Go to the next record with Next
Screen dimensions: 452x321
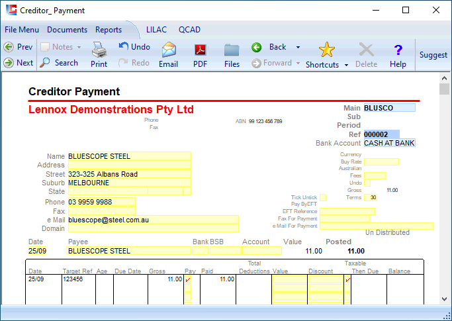tap(18, 63)
